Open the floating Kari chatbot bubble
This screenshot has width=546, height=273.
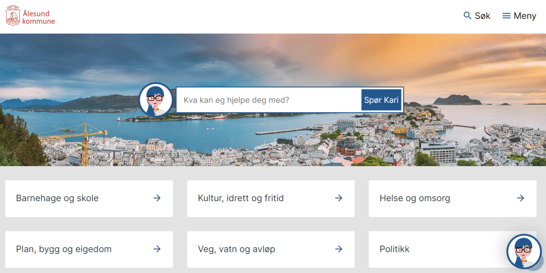523,251
